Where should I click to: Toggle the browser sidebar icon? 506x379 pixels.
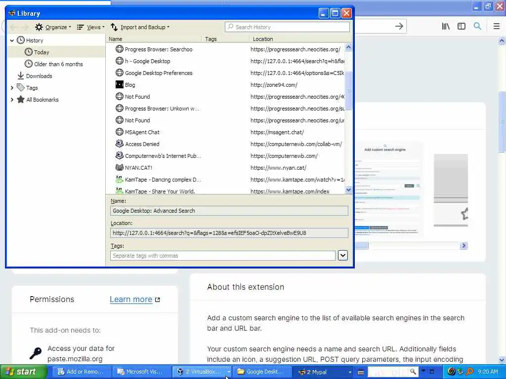coord(462,27)
